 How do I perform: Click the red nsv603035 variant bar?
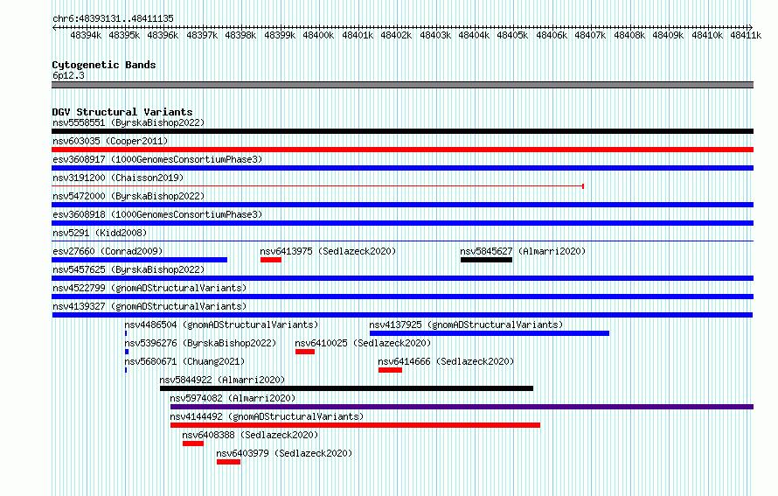coord(402,150)
